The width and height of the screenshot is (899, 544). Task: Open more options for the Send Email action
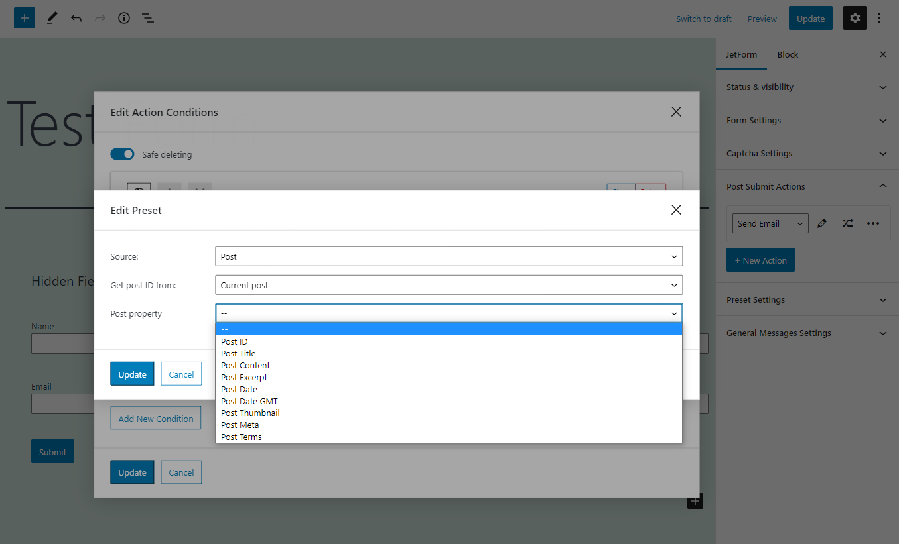[872, 223]
